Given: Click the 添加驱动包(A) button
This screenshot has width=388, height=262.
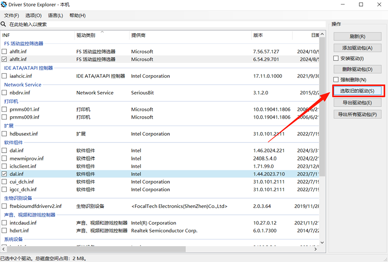Looking at the screenshot, I should click(x=357, y=48).
